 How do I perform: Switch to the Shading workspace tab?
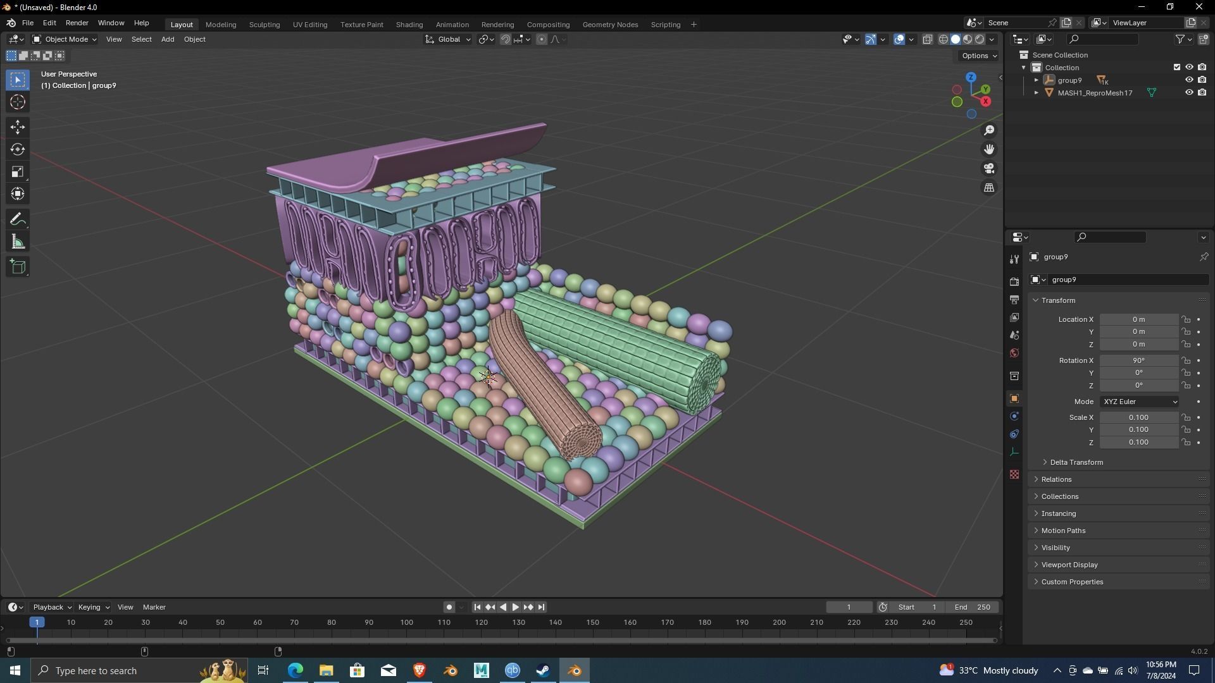click(x=409, y=25)
